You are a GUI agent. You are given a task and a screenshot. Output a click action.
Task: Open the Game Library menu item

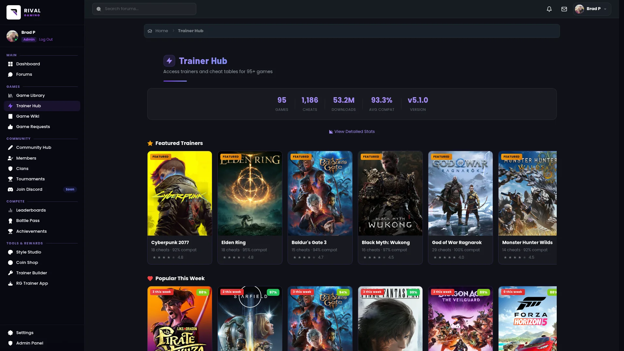(x=31, y=96)
